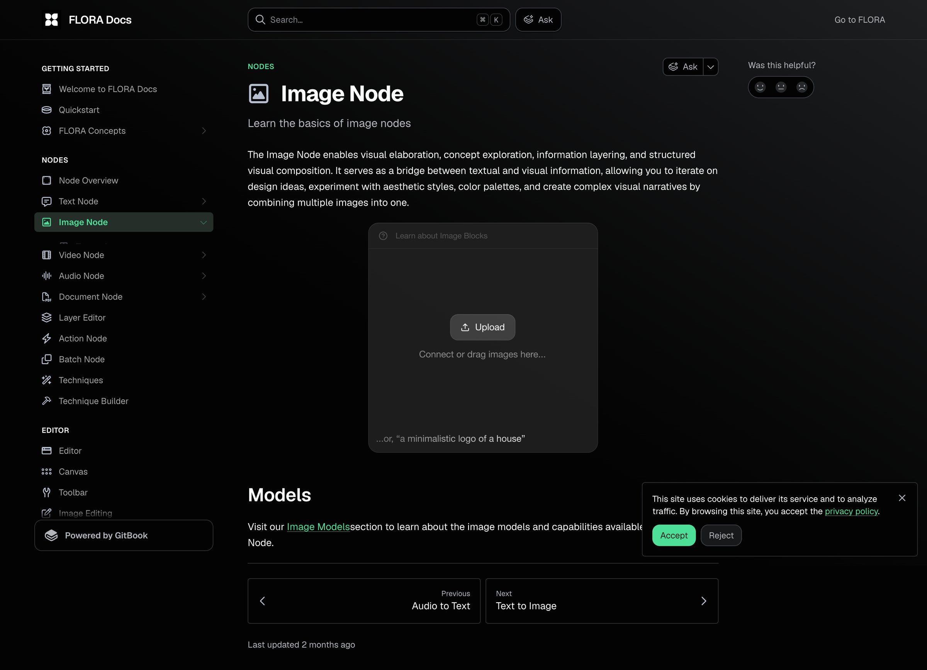Go to the previous page Audio to Text
This screenshot has width=927, height=670.
364,600
